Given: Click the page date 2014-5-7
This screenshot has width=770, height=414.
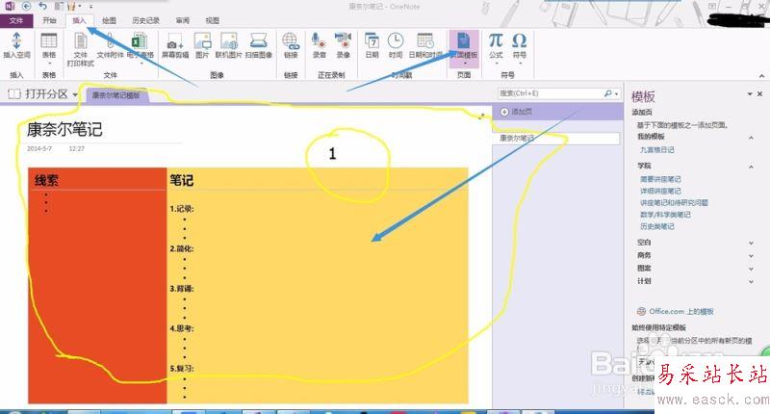Looking at the screenshot, I should pos(38,148).
